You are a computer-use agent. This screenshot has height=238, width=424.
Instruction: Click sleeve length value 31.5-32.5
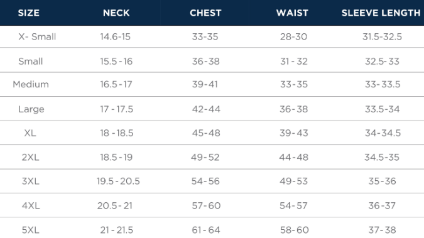pyautogui.click(x=382, y=36)
